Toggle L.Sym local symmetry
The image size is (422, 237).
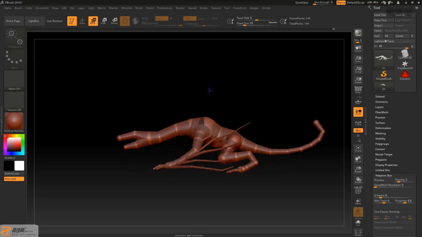(358, 123)
